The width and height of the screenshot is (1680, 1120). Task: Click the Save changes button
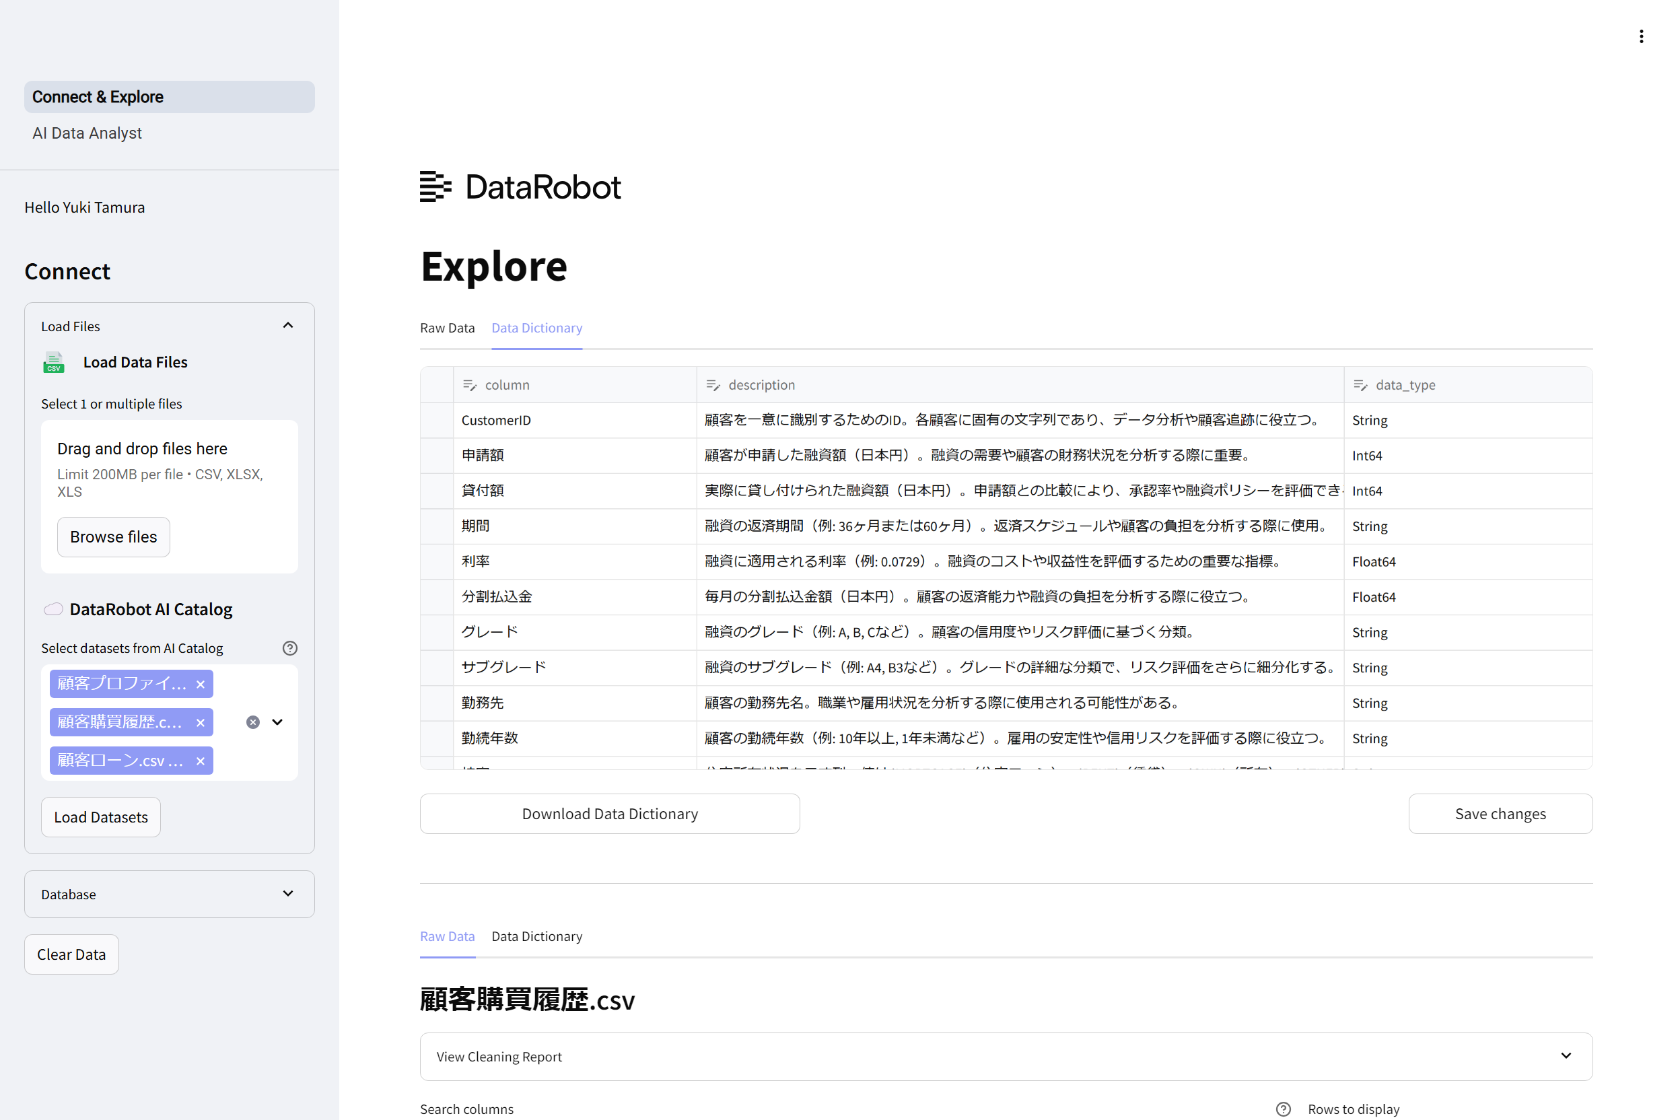(1500, 814)
